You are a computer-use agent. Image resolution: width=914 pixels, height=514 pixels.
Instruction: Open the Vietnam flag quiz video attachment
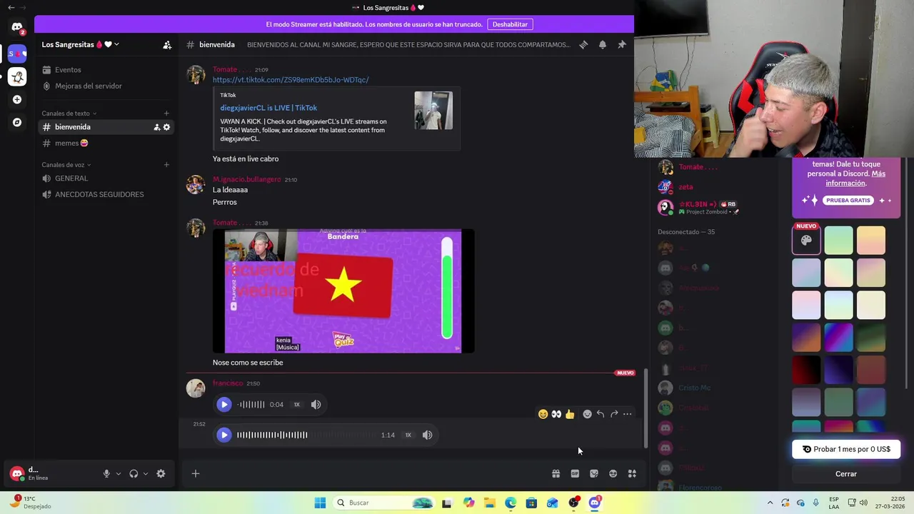(343, 291)
